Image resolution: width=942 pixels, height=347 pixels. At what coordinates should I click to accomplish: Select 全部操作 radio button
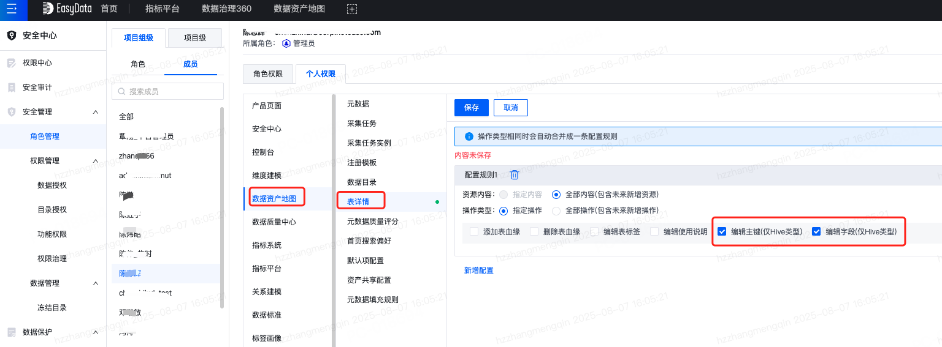(x=556, y=211)
